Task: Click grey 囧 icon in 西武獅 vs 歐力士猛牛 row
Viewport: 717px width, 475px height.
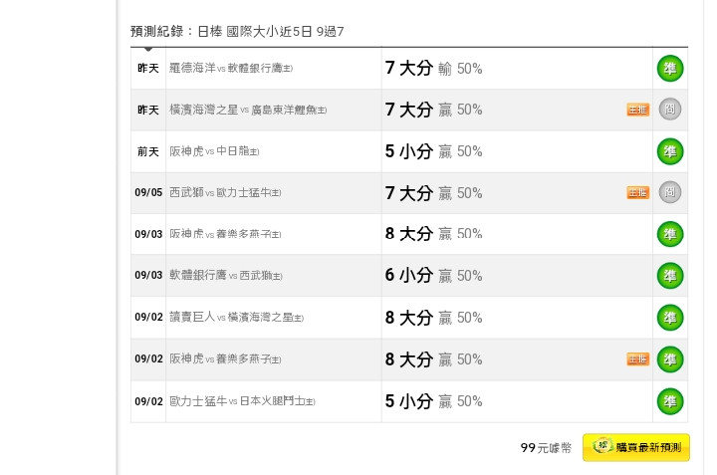Action: click(670, 192)
